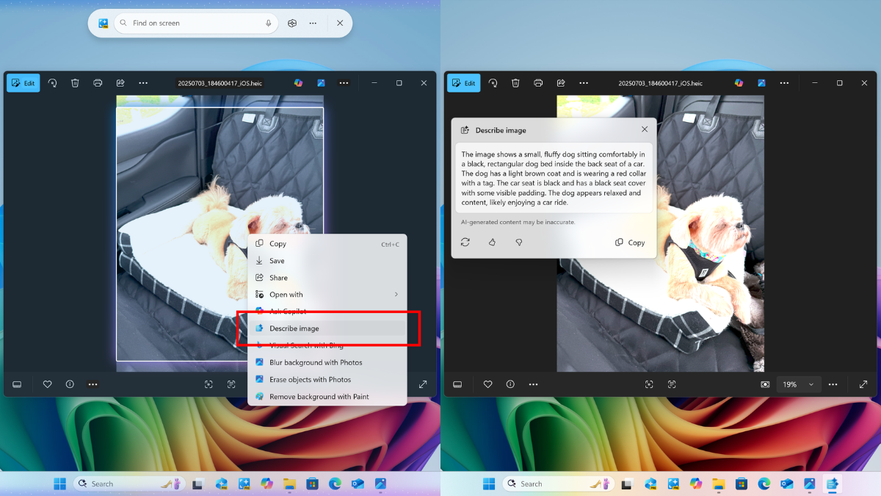881x496 pixels.
Task: Give thumbs down to description
Action: (x=518, y=242)
